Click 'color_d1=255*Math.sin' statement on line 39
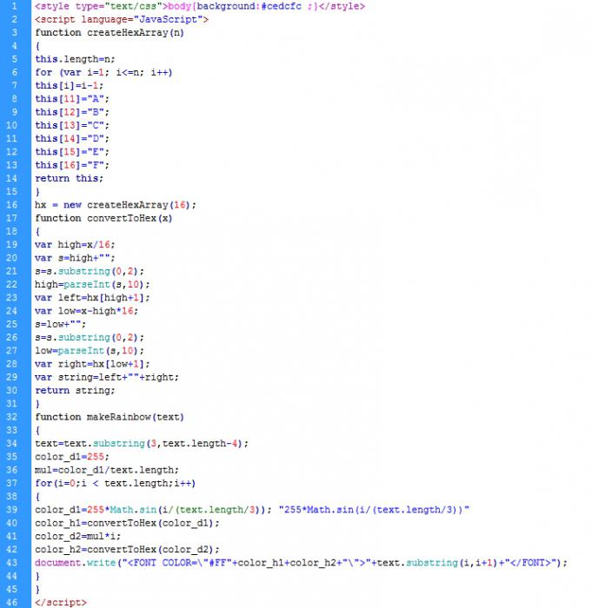Image resolution: width=592 pixels, height=608 pixels. pyautogui.click(x=153, y=510)
